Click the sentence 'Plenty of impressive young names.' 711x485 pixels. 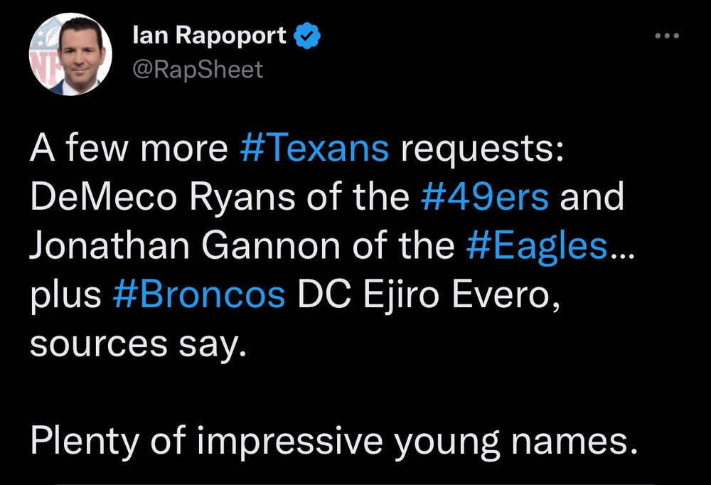coord(334,441)
